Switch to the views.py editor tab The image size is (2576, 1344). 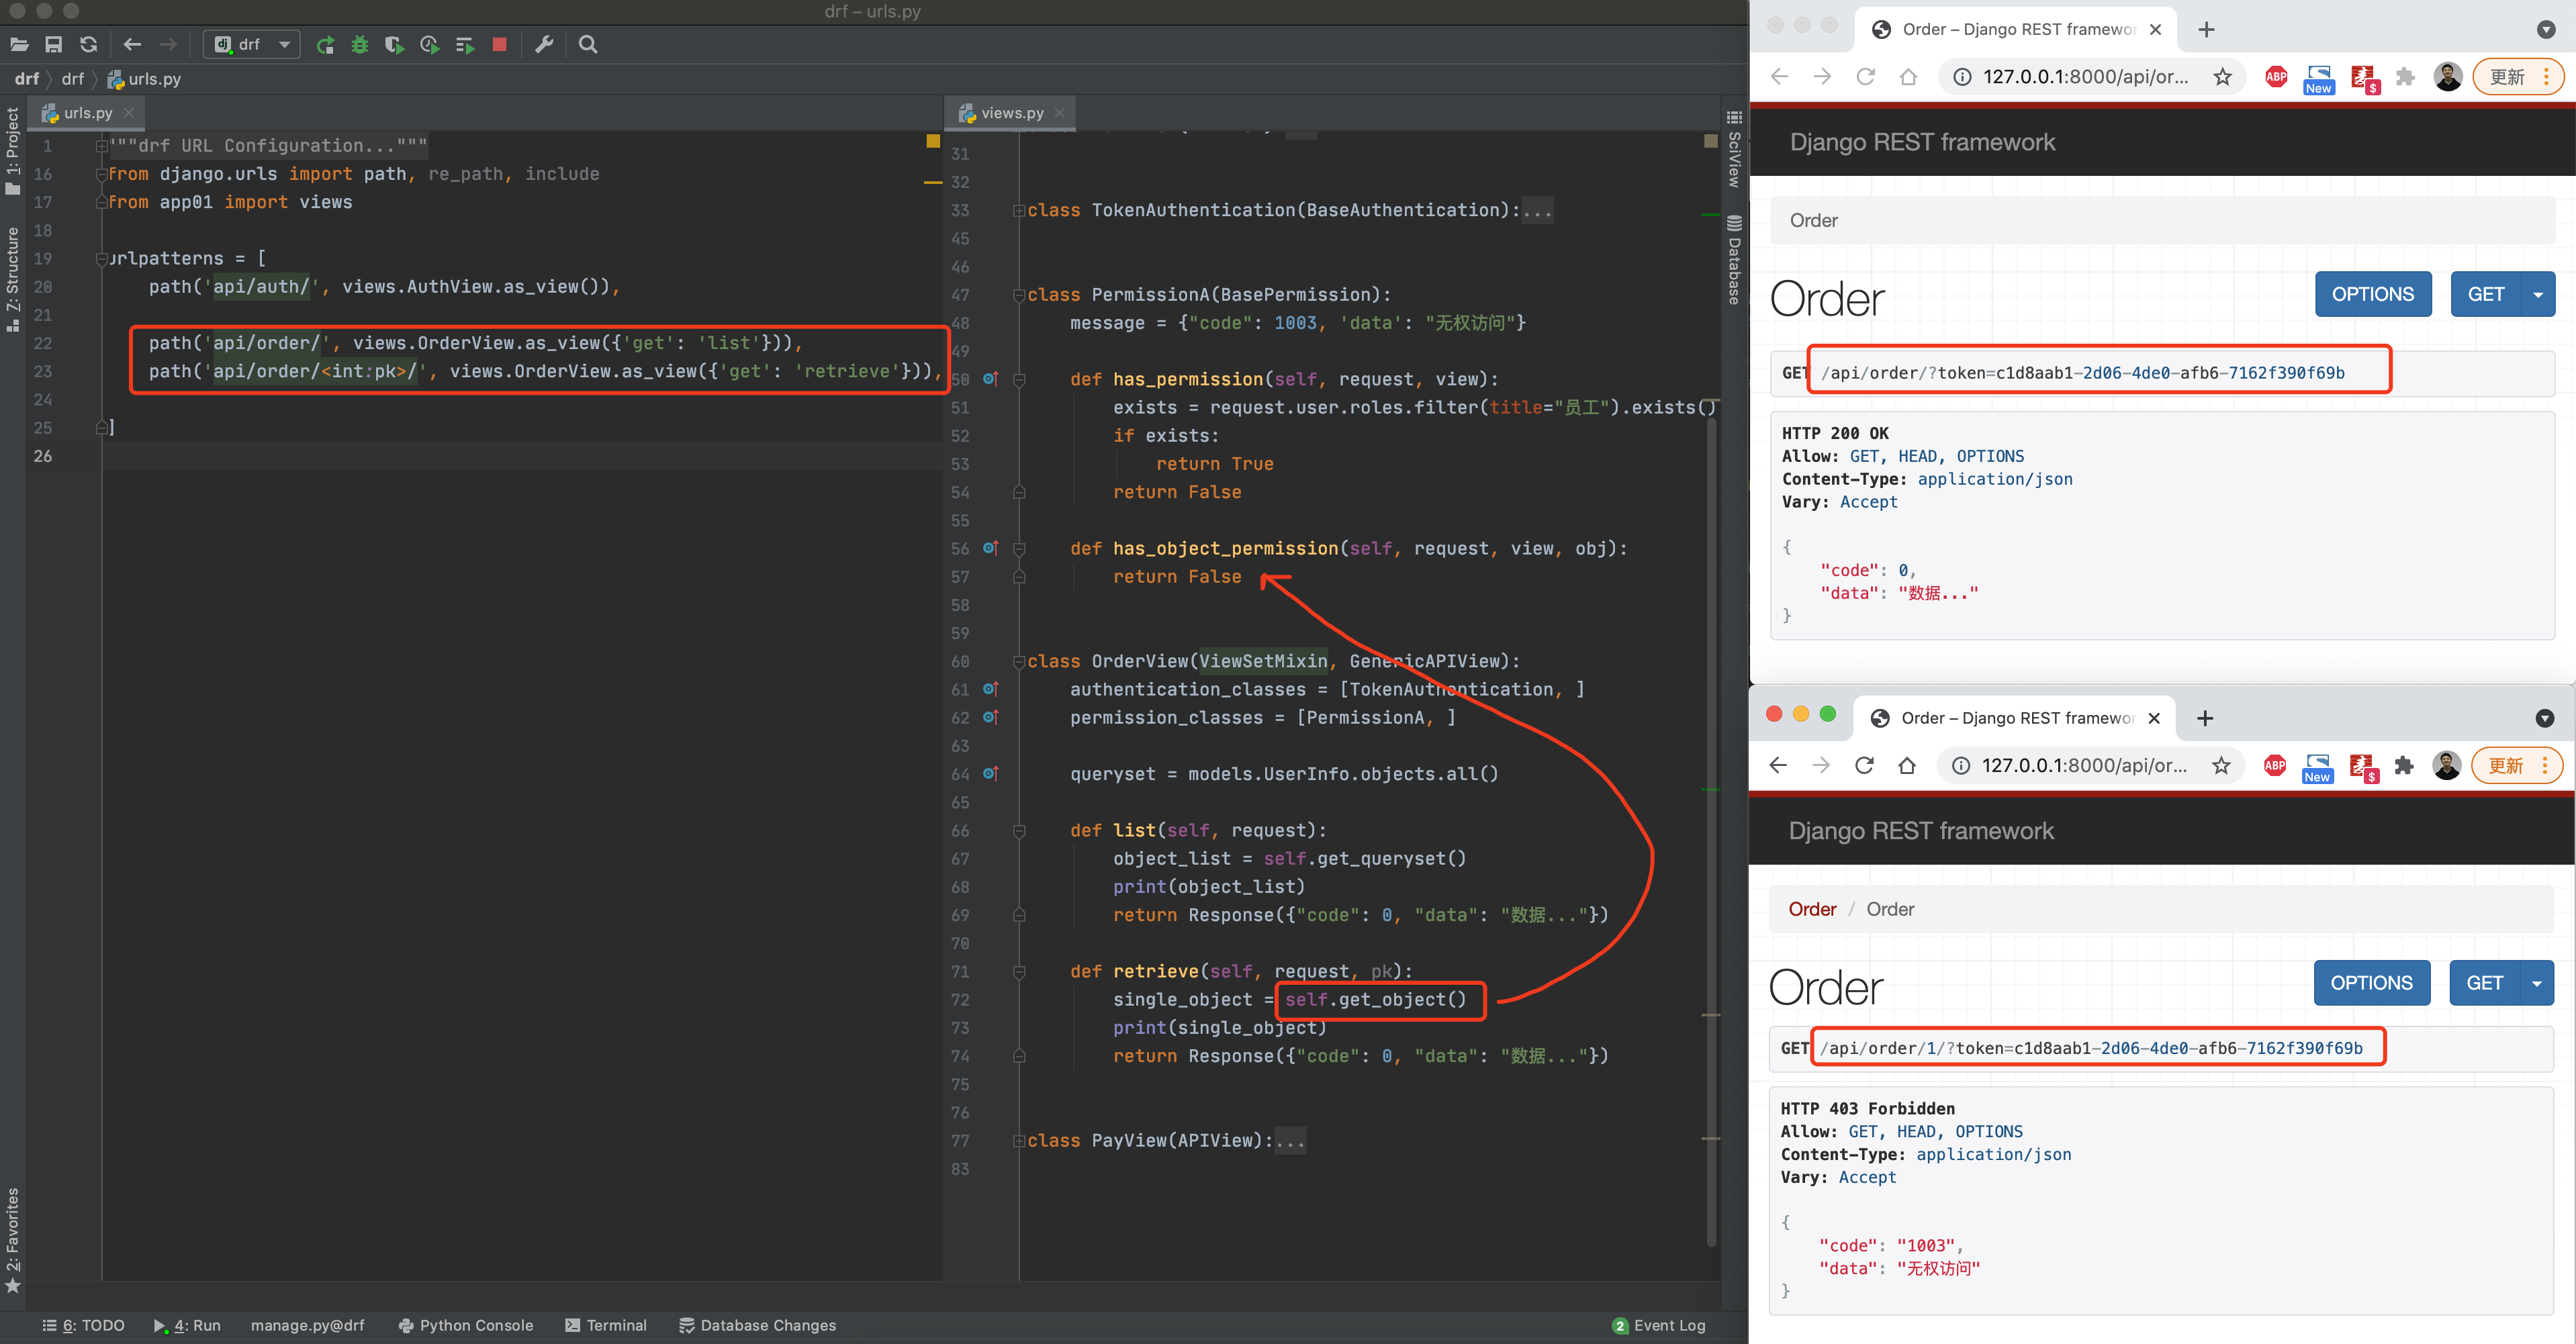tap(1011, 113)
